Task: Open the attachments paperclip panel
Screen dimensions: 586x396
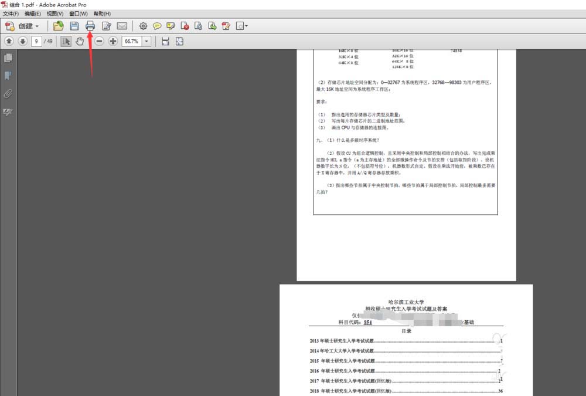Action: point(8,94)
